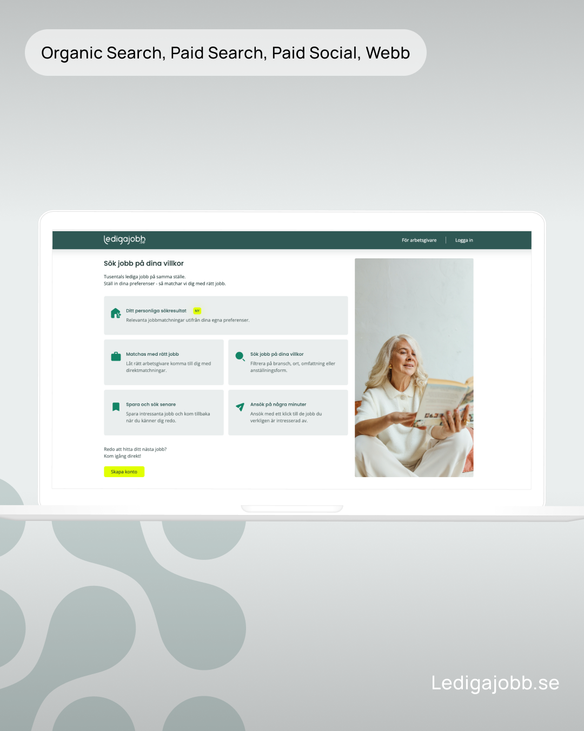Click the house icon beside personliga sökresultat

pyautogui.click(x=115, y=314)
